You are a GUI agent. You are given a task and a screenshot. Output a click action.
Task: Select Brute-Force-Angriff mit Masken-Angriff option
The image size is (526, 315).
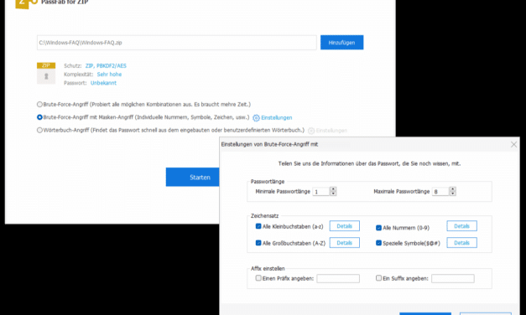(39, 117)
